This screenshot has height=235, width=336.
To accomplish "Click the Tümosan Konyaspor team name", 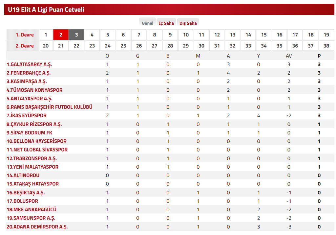I will [34, 90].
